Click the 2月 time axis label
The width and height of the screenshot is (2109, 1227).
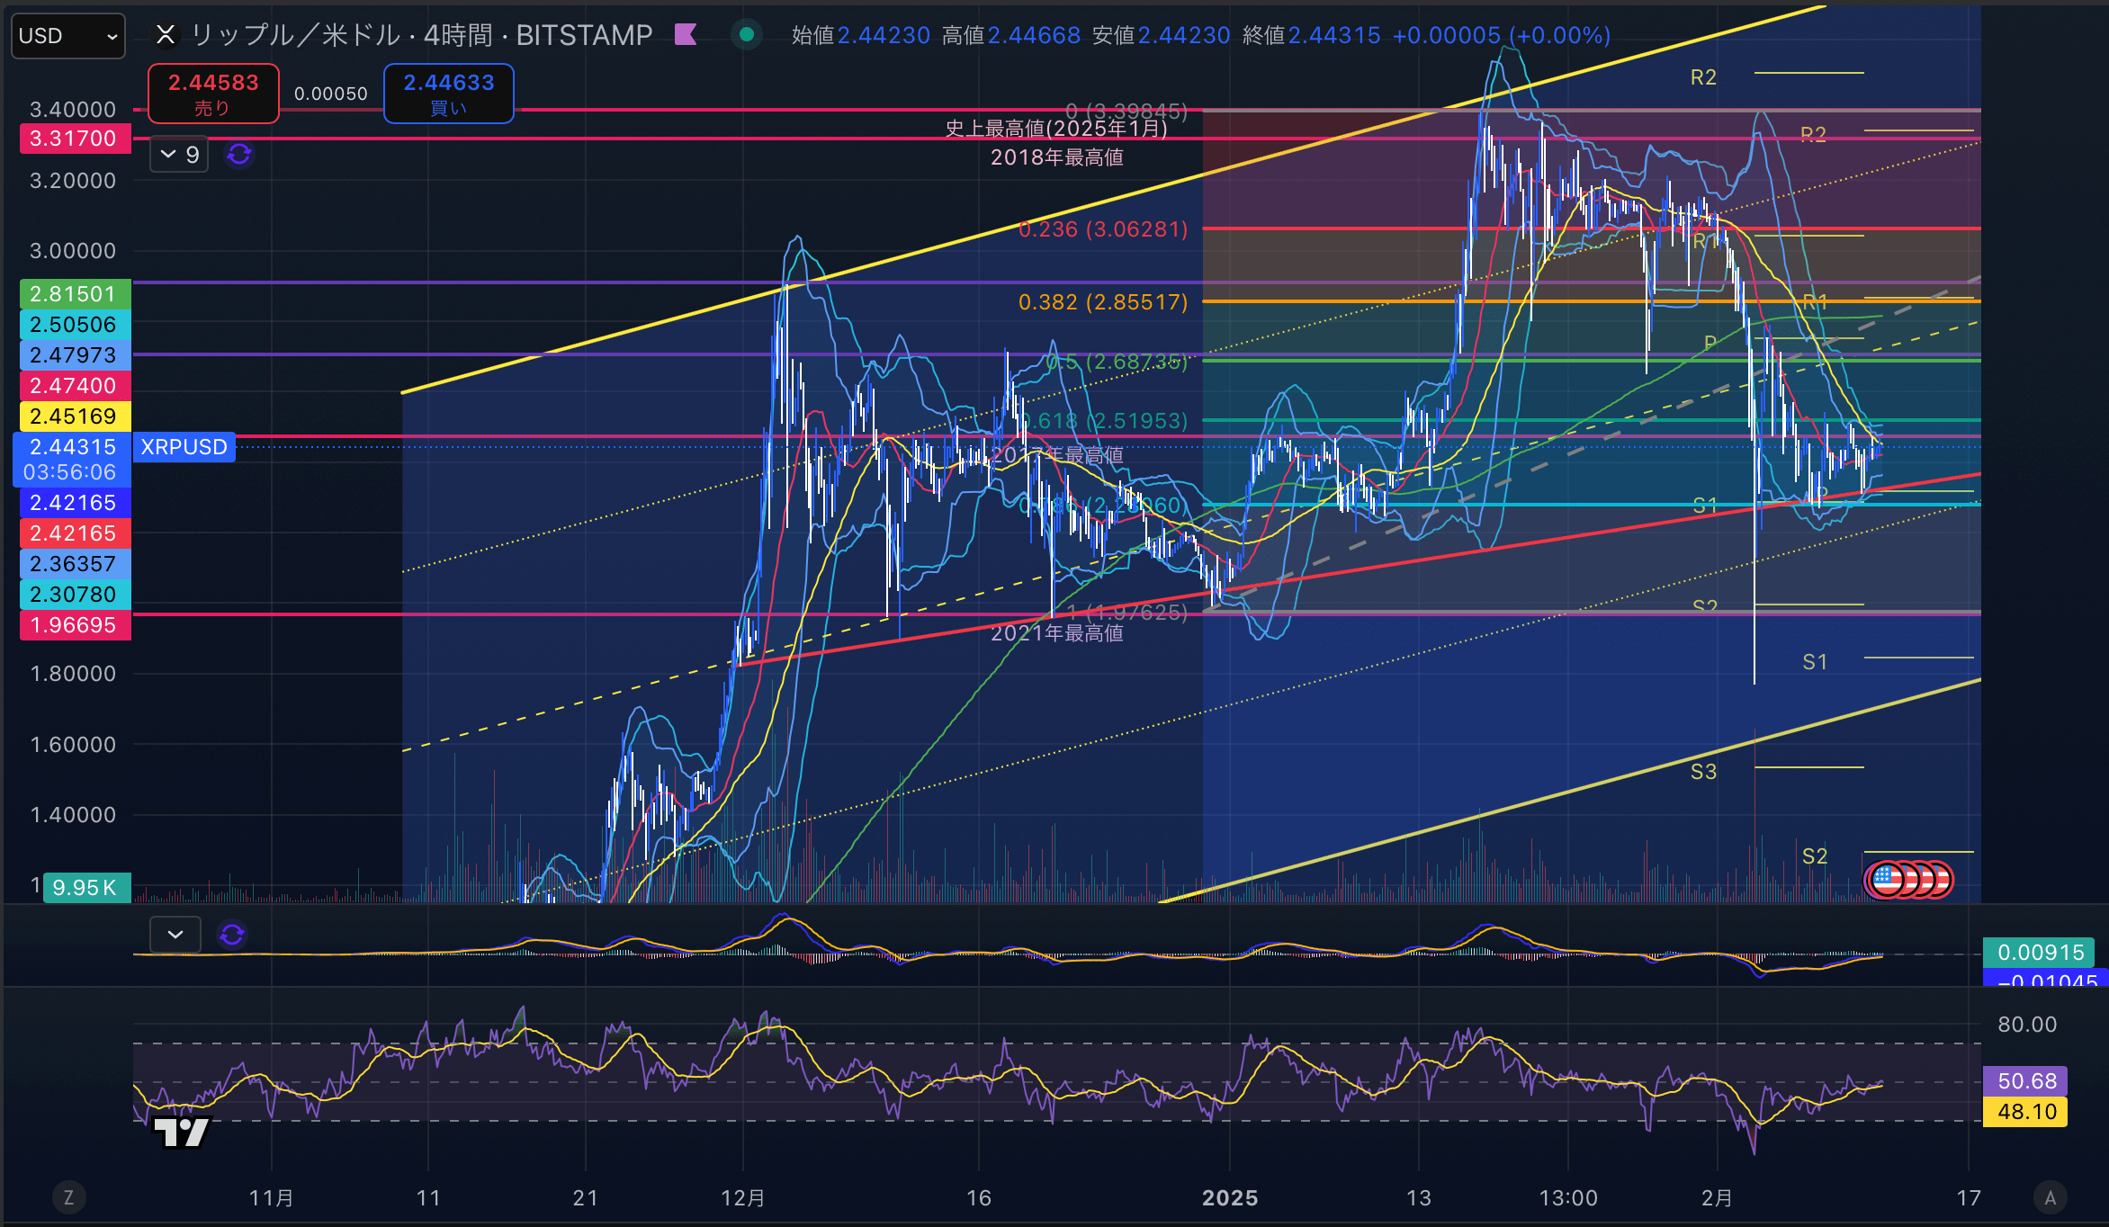pos(1717,1197)
